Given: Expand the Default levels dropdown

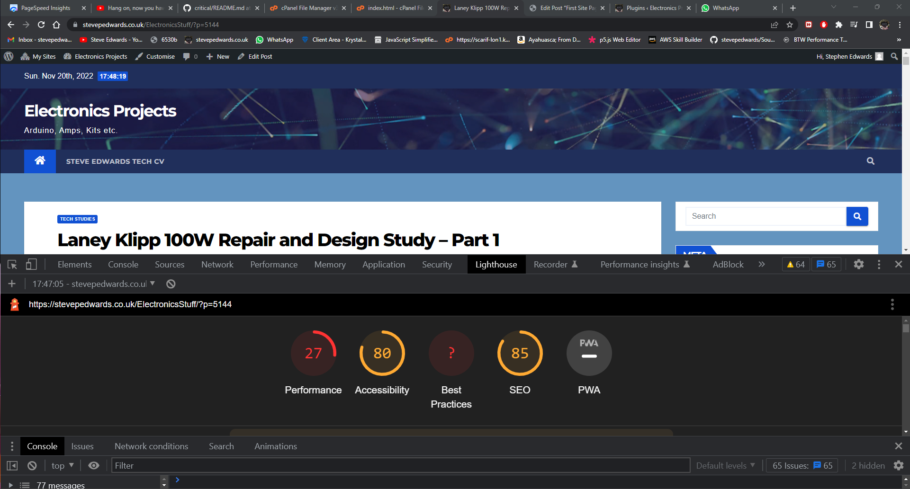Looking at the screenshot, I should coord(725,466).
